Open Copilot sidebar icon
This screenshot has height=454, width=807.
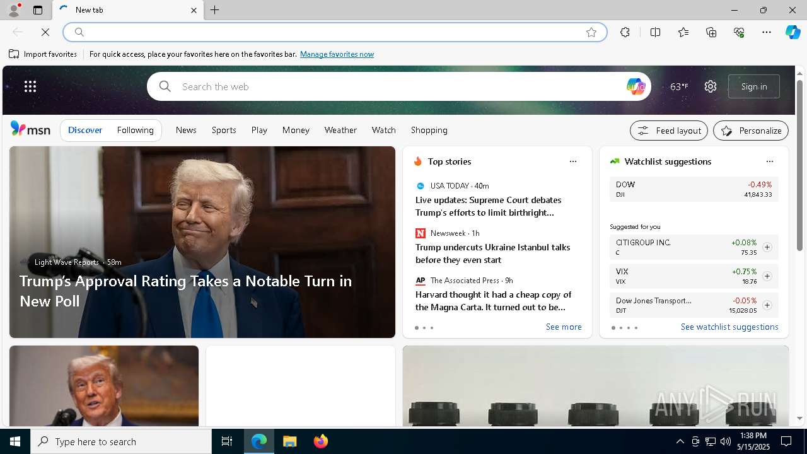[x=792, y=32]
